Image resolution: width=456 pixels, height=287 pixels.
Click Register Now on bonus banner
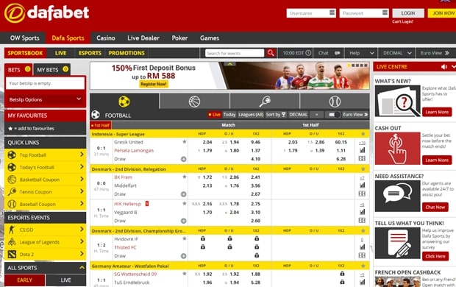154,84
